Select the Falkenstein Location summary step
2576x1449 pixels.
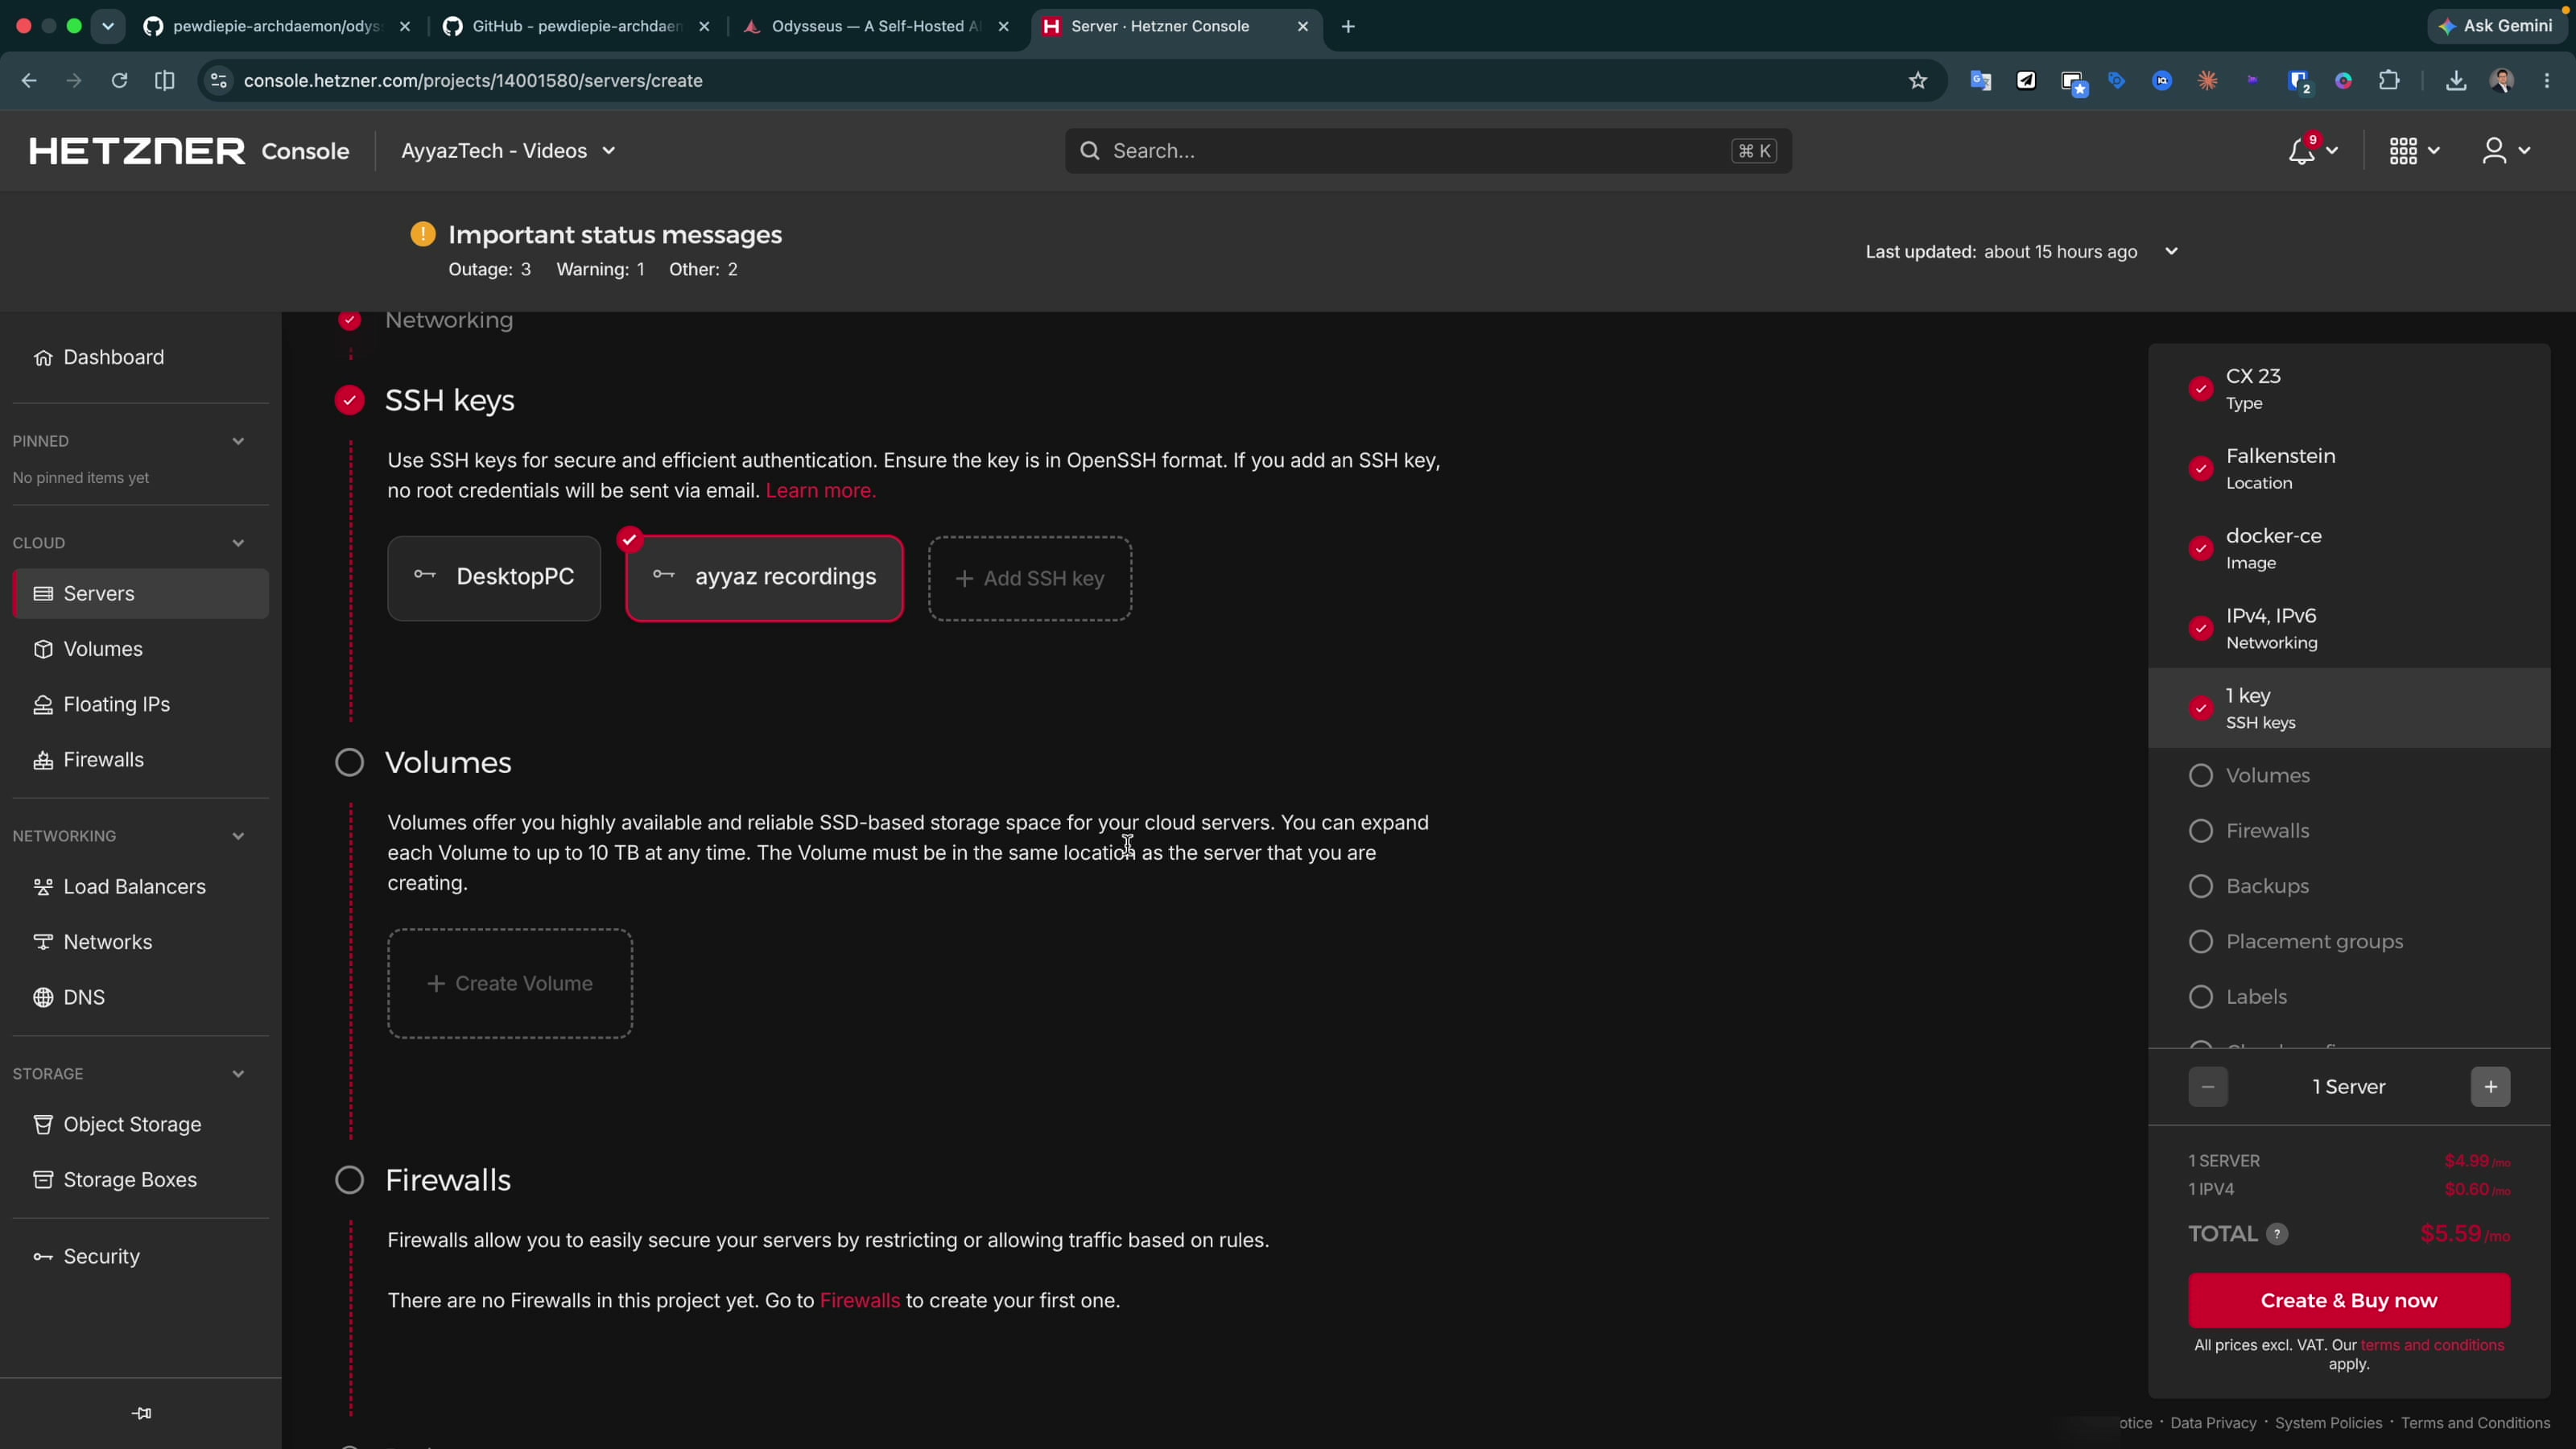pos(2349,469)
